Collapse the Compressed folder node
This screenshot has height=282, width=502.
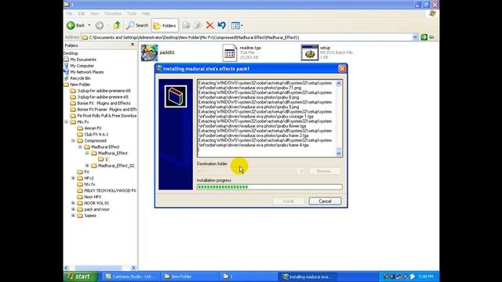click(73, 141)
